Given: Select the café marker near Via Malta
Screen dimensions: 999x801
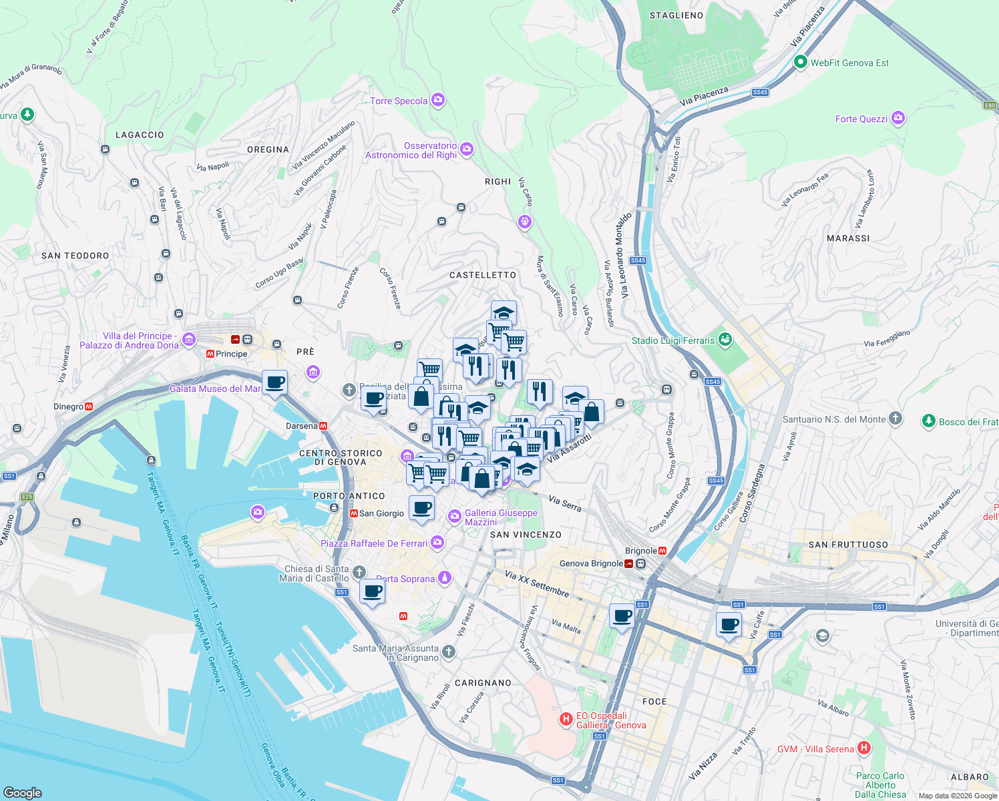Looking at the screenshot, I should [622, 616].
